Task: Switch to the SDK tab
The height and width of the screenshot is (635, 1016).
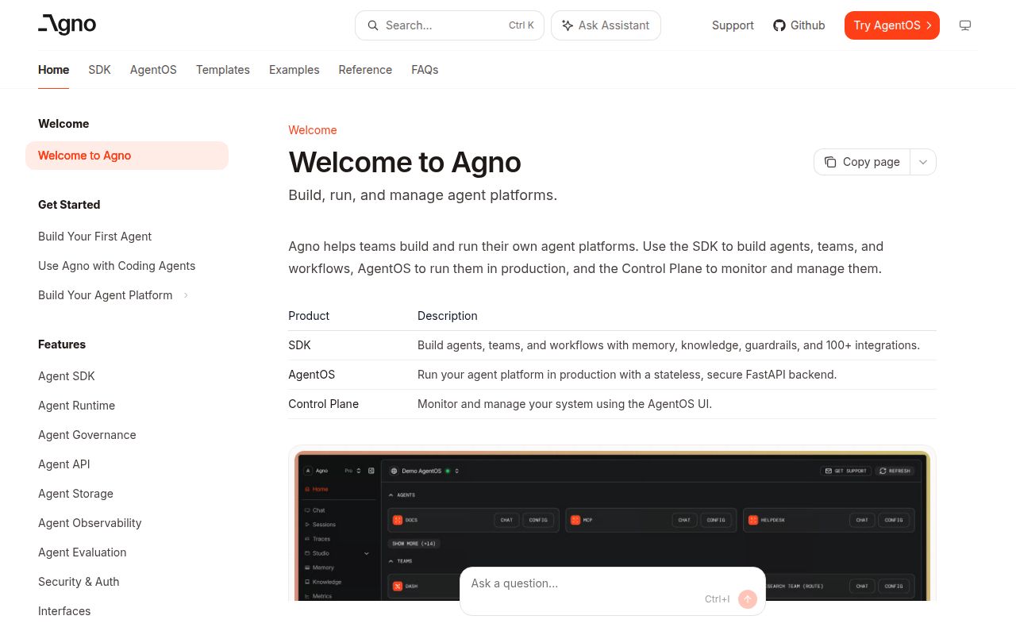Action: pos(99,70)
